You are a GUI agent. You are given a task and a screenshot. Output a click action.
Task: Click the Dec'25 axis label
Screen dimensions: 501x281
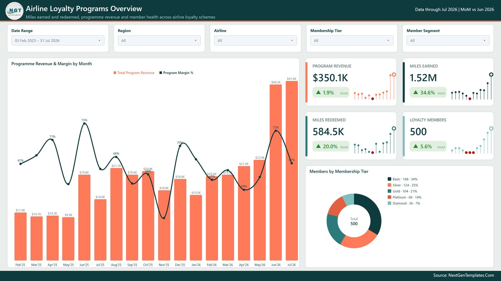click(x=180, y=265)
